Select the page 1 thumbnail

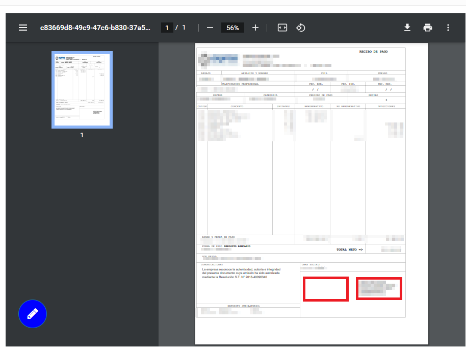82,90
